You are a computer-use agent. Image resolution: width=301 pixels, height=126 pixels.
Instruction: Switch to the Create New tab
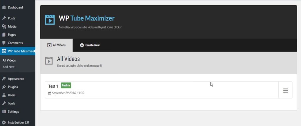[90, 45]
